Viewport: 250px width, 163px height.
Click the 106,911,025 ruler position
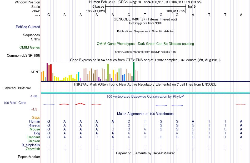tap(176, 11)
